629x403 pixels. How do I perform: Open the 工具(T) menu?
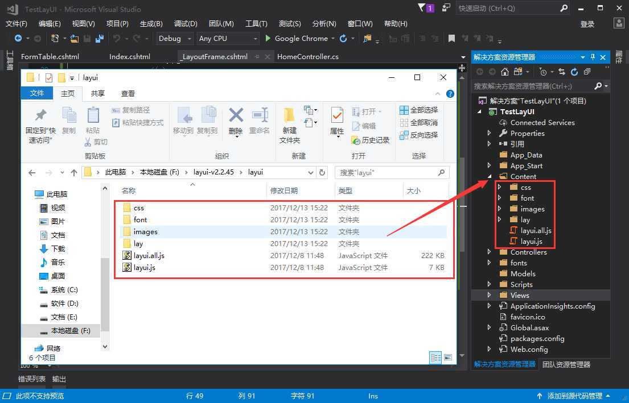pyautogui.click(x=256, y=24)
